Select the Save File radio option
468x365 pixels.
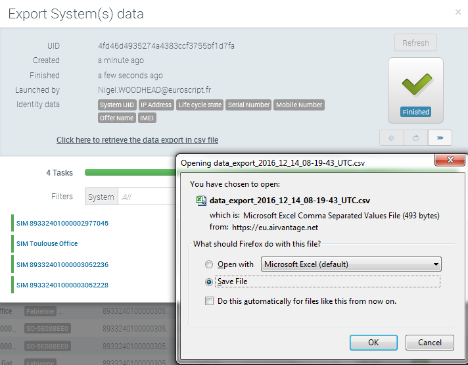[x=209, y=281]
